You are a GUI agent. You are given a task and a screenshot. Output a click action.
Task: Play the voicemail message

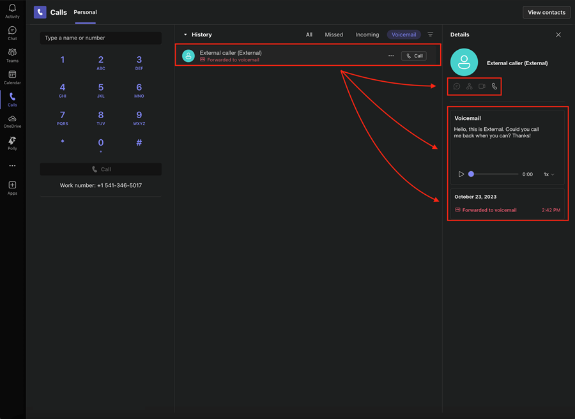tap(461, 174)
